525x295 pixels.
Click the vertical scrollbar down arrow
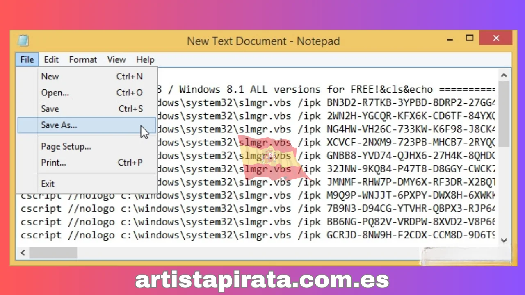coord(504,241)
